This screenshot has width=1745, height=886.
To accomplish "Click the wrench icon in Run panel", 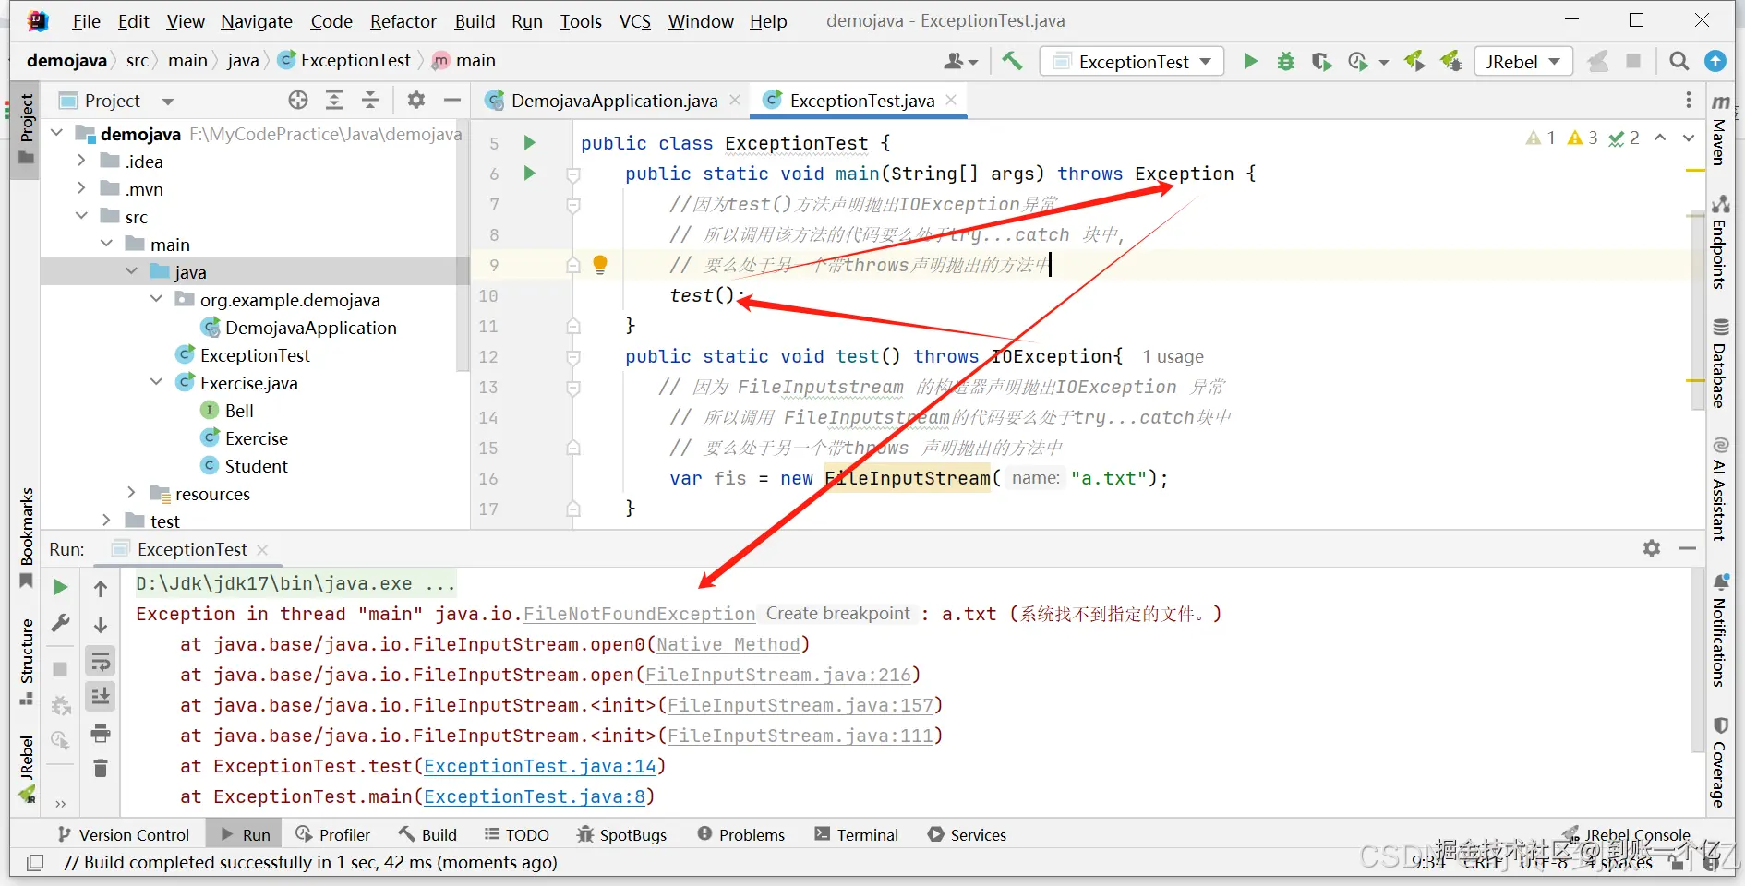I will 61,624.
